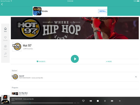Select the Hot 97 row in Stations
The height and width of the screenshot is (105, 140).
coord(75,77)
